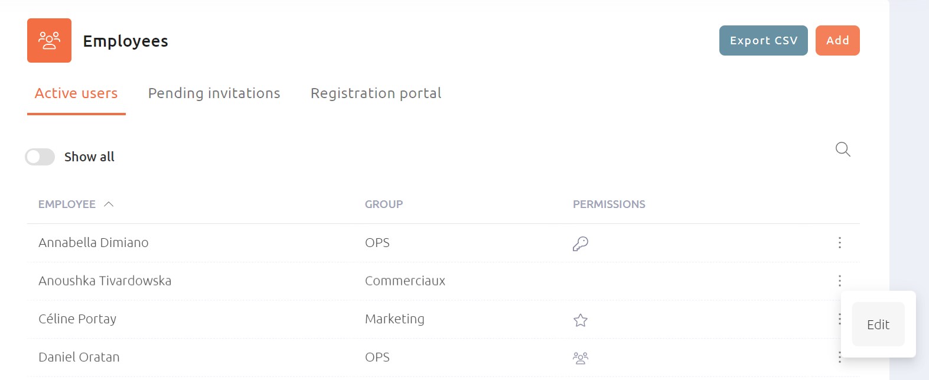Toggle the EMPLOYEE column sort arrow
Image resolution: width=929 pixels, height=380 pixels.
(109, 204)
